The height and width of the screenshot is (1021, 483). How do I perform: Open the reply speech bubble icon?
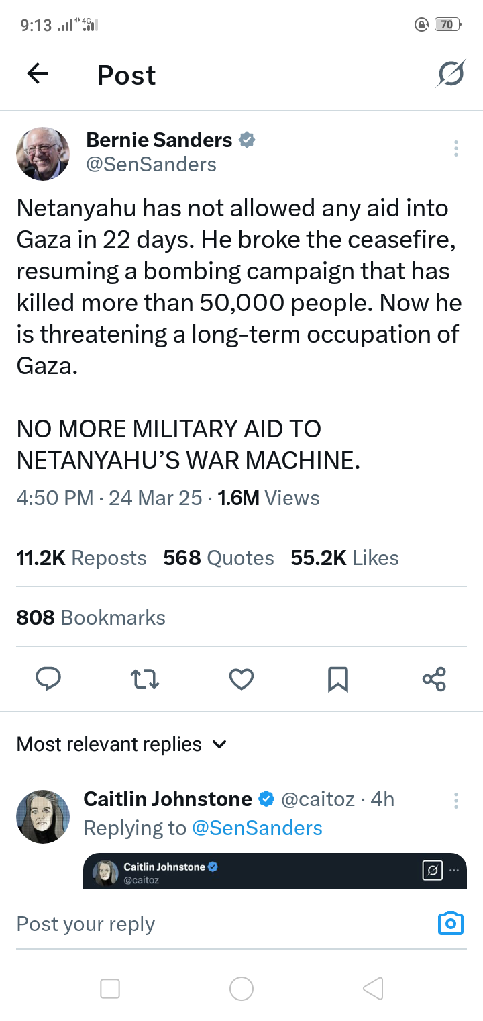48,679
